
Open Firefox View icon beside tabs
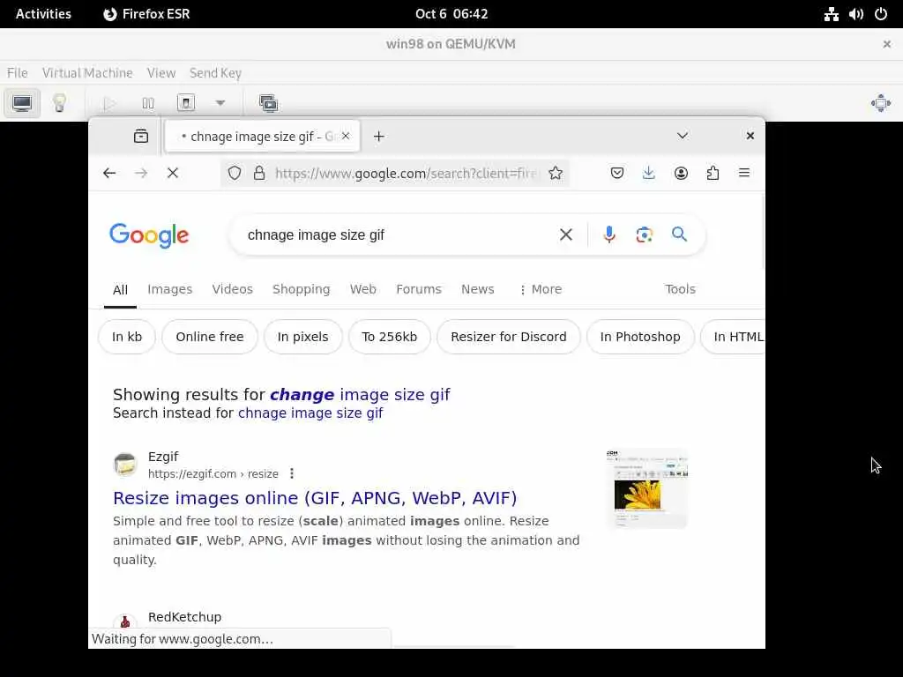pos(141,137)
